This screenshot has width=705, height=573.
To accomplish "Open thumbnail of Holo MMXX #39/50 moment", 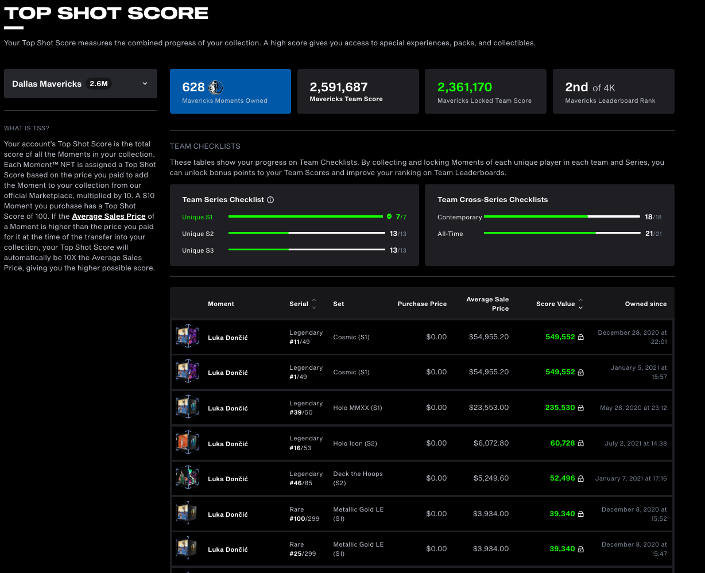I will [x=187, y=408].
